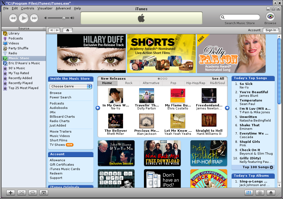
Task: Click the Source panel header grip icon
Action: 44,29
